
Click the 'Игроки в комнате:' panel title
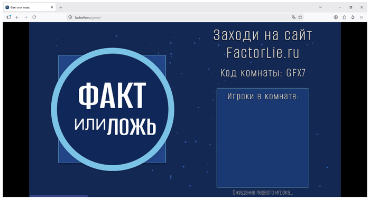click(x=263, y=96)
